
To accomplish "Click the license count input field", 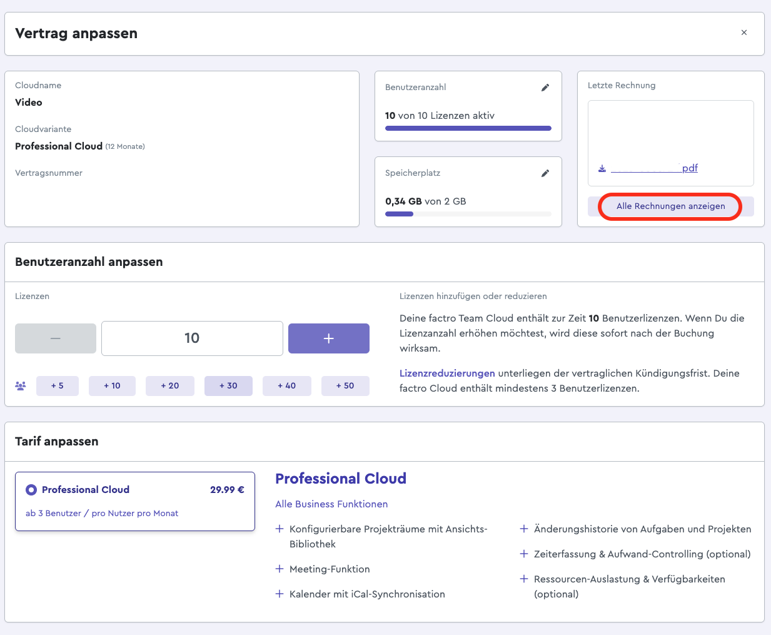I will pyautogui.click(x=192, y=338).
